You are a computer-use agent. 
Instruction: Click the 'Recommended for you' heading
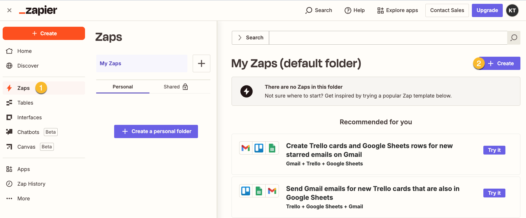point(376,122)
